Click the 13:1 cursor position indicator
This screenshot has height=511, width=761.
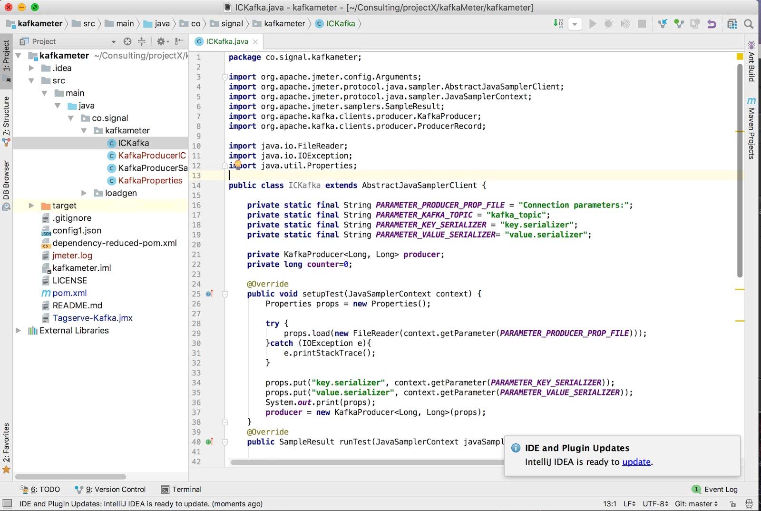pyautogui.click(x=610, y=503)
